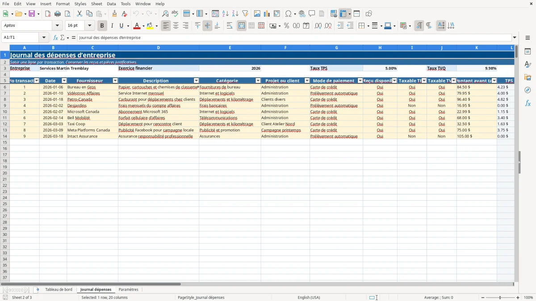This screenshot has width=536, height=301.
Task: Format as percent
Action: (x=287, y=26)
